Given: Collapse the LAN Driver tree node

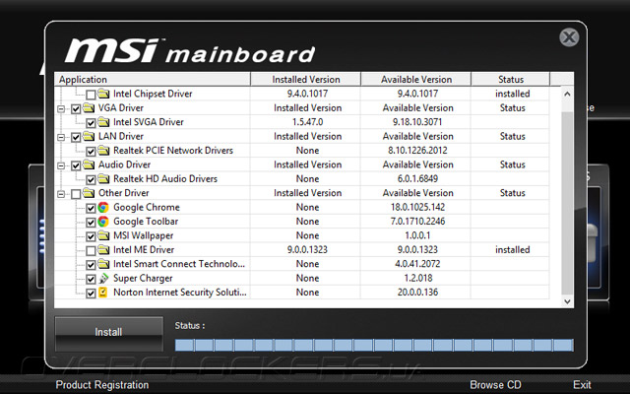Looking at the screenshot, I should (61, 137).
